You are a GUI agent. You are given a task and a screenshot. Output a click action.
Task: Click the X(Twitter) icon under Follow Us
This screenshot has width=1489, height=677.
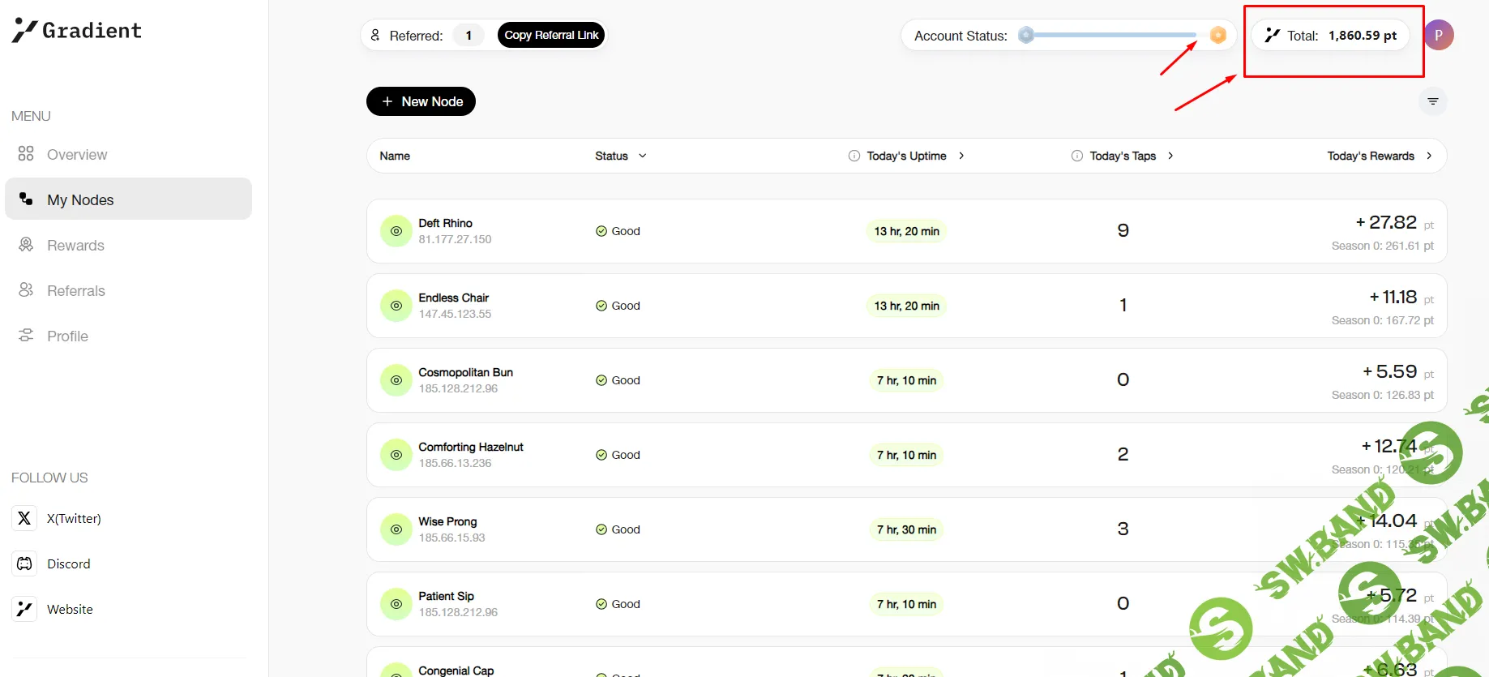[24, 518]
